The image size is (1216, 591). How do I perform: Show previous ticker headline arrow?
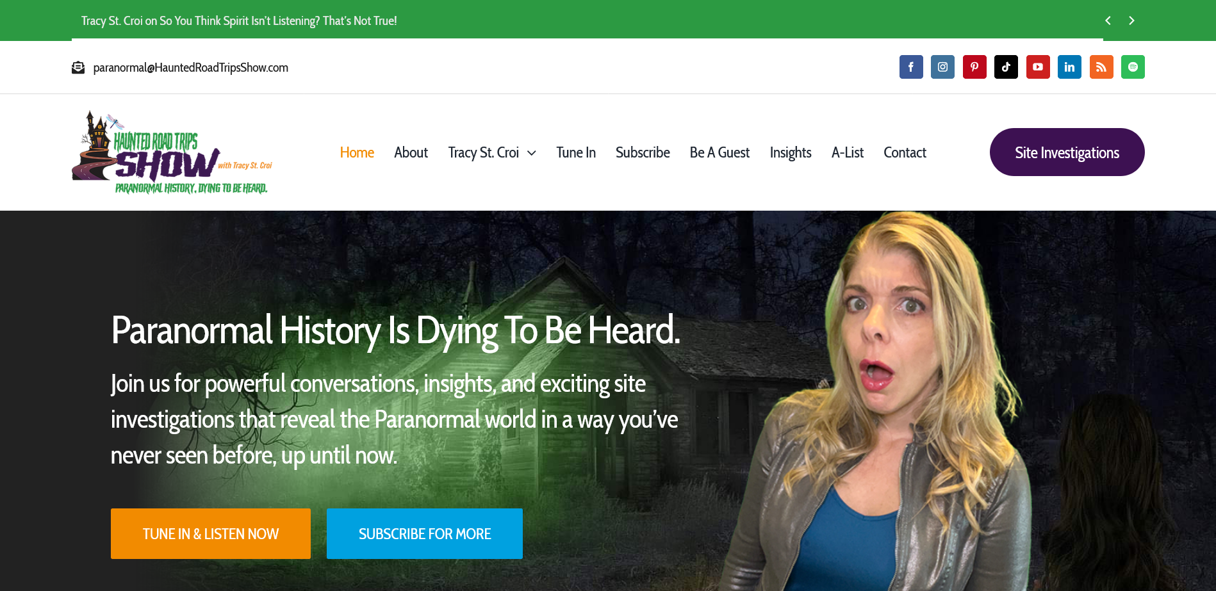(1108, 20)
